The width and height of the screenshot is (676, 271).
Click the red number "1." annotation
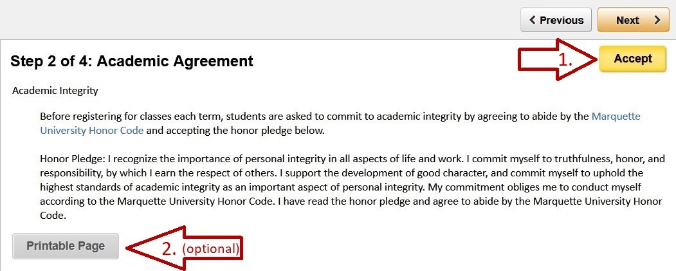565,61
